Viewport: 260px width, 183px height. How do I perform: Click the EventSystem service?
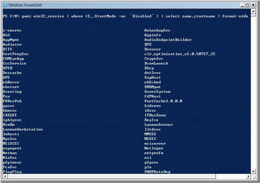(157, 92)
